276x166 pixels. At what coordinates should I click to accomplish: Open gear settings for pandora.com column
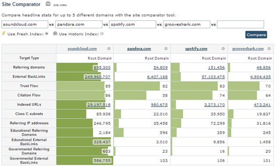pyautogui.click(x=166, y=48)
